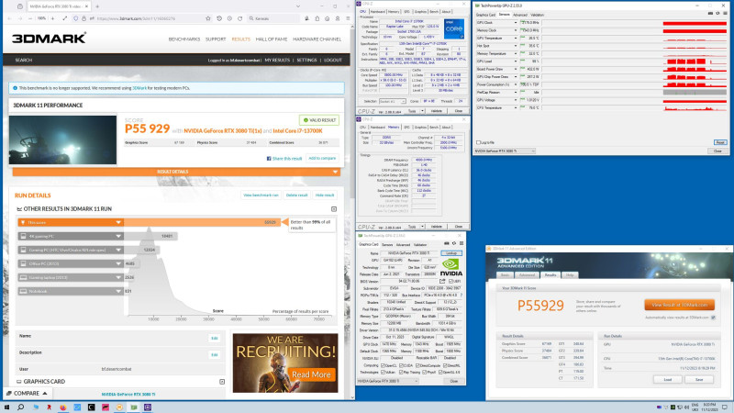Click refresh icon in GPU-Z Graphics Card window

coord(453,243)
